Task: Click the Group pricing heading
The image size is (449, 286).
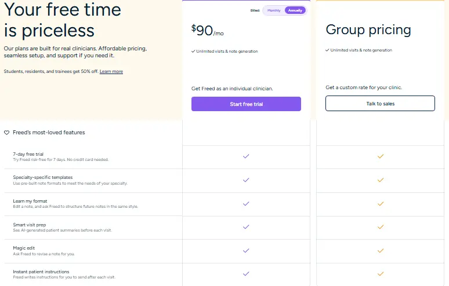Action: 368,30
